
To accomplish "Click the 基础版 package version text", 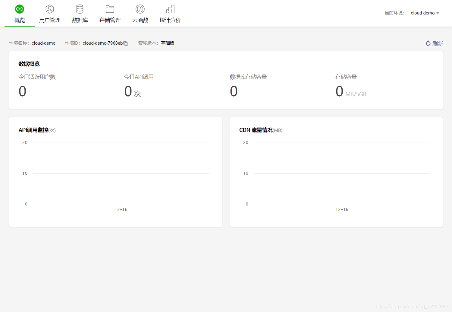I will click(x=168, y=43).
